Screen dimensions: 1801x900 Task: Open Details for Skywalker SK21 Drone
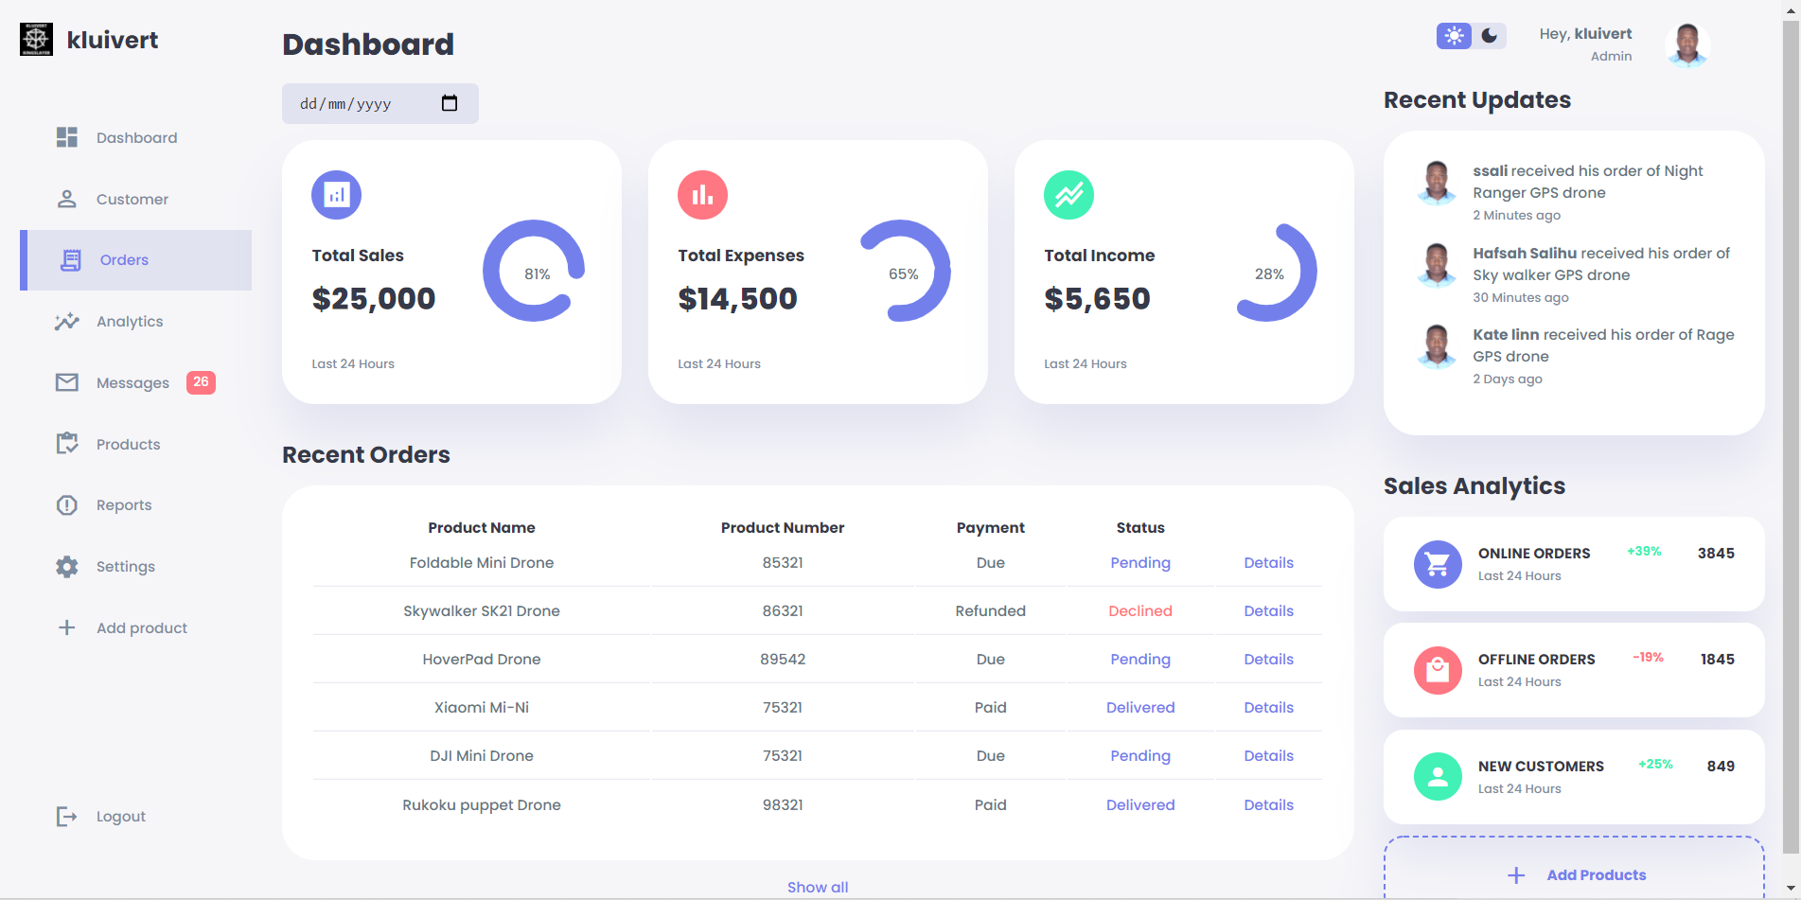(1268, 610)
